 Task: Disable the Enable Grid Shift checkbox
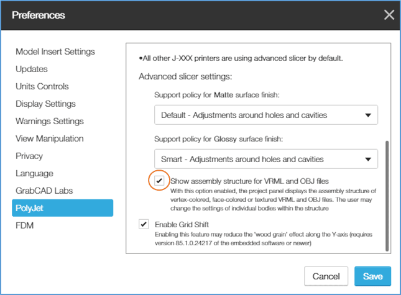point(144,224)
